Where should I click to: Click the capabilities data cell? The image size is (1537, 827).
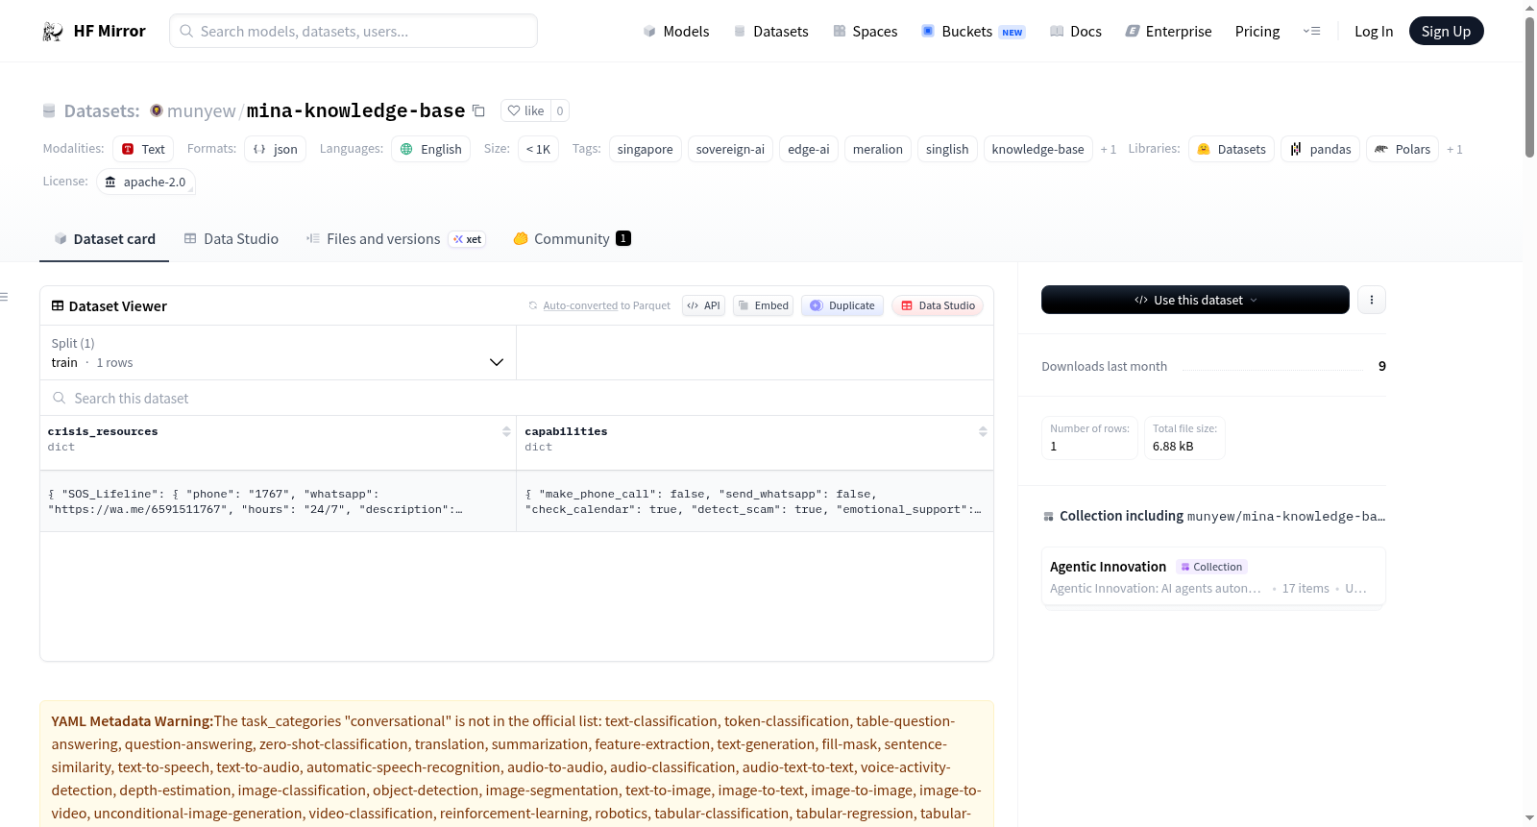click(755, 501)
